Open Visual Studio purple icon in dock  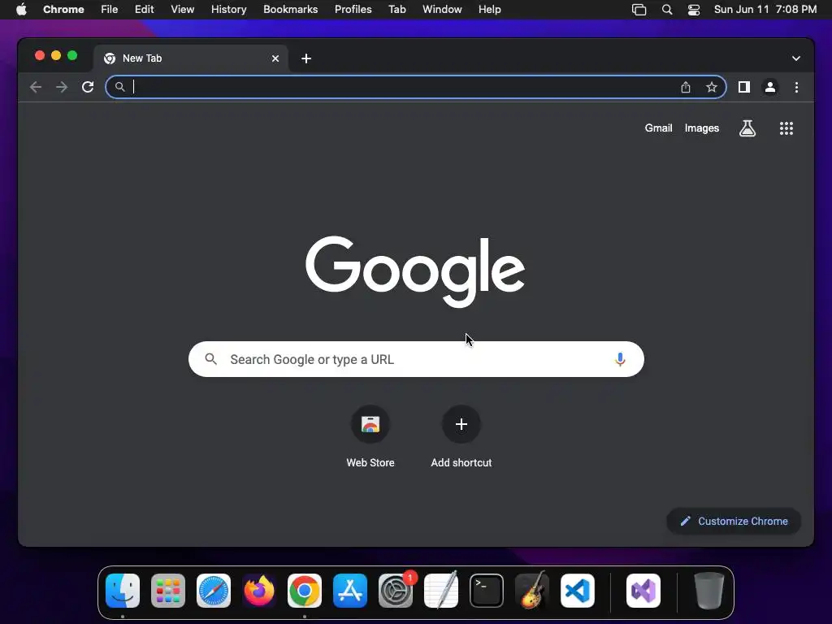click(643, 591)
